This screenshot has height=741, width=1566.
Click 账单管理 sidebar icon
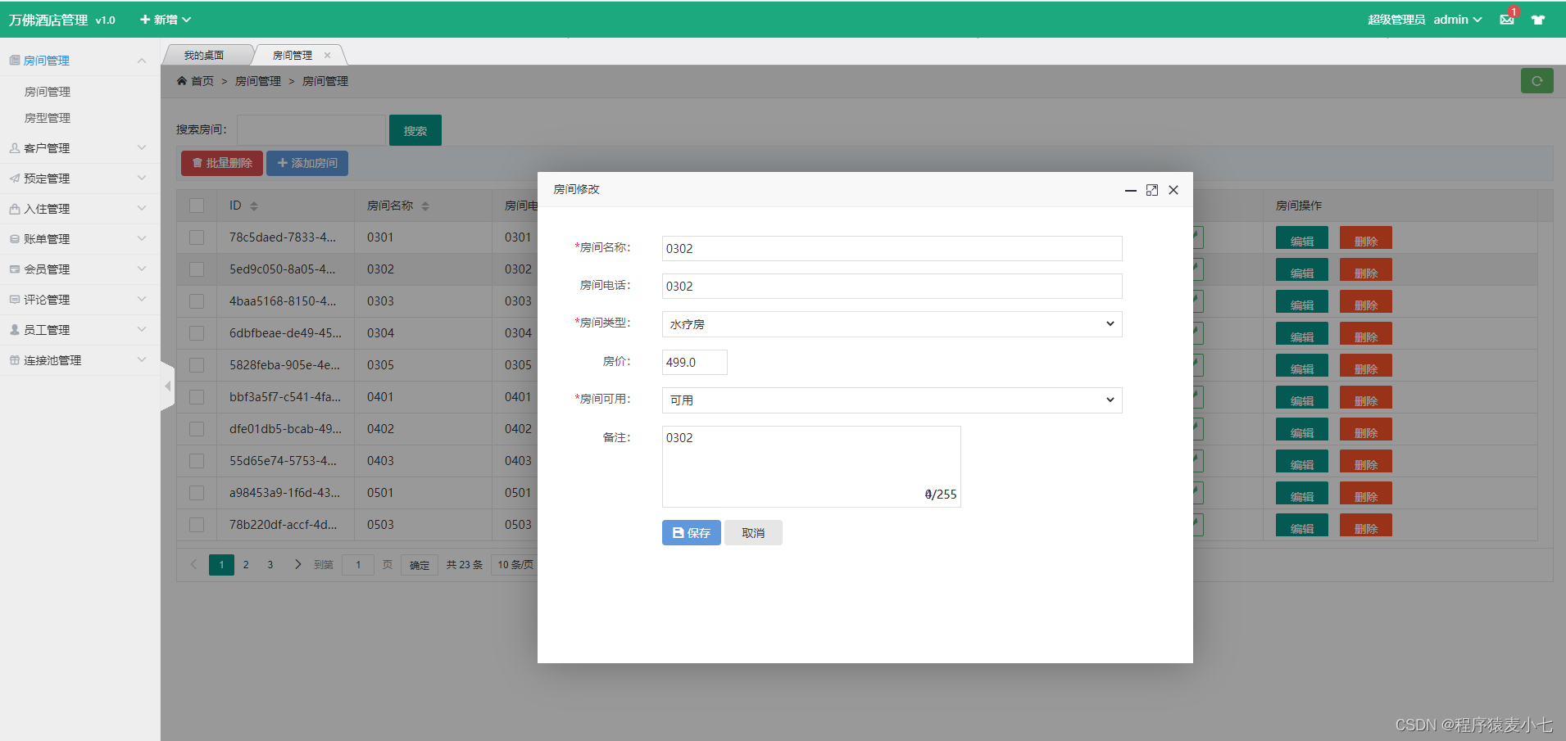pos(15,239)
